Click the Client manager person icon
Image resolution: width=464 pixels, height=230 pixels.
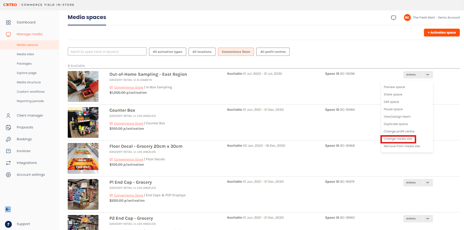8,116
